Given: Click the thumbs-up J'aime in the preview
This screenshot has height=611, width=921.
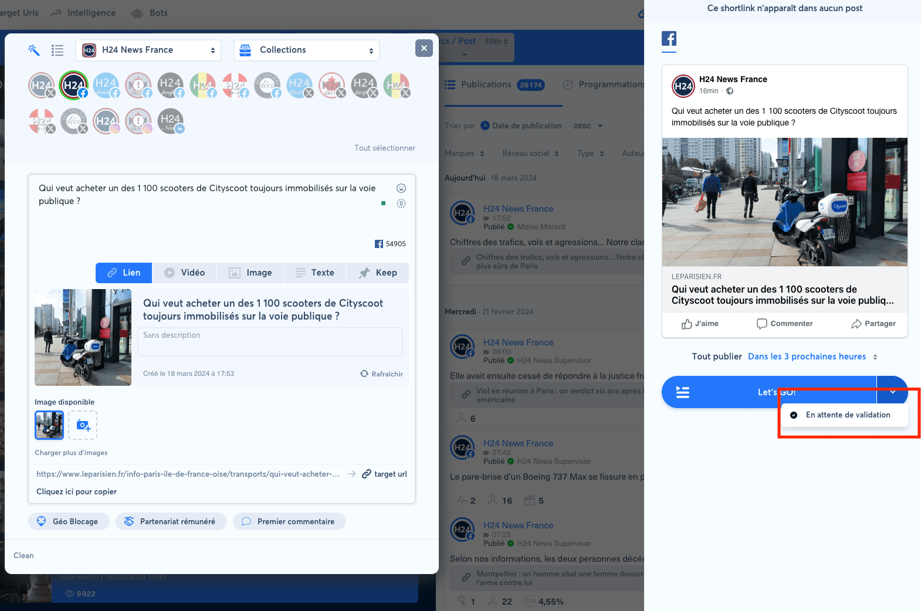Looking at the screenshot, I should pyautogui.click(x=700, y=324).
